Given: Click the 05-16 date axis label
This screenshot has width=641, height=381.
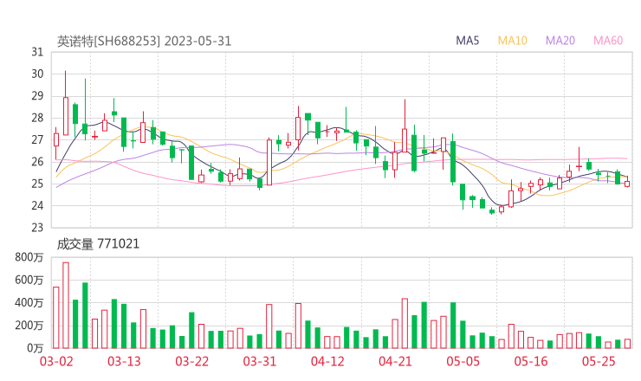Looking at the screenshot, I should [531, 361].
